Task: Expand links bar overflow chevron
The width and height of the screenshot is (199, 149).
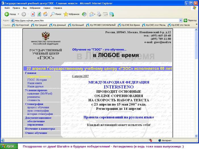Action: pos(197,24)
